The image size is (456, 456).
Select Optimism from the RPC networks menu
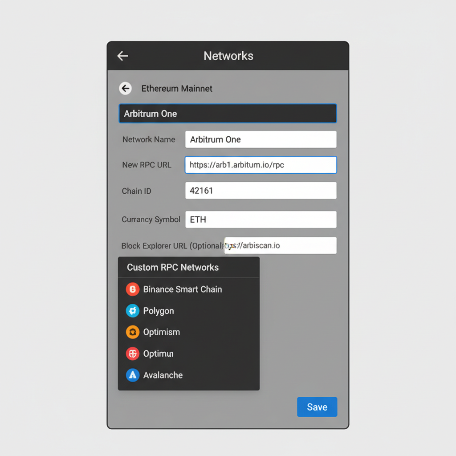pyautogui.click(x=161, y=332)
